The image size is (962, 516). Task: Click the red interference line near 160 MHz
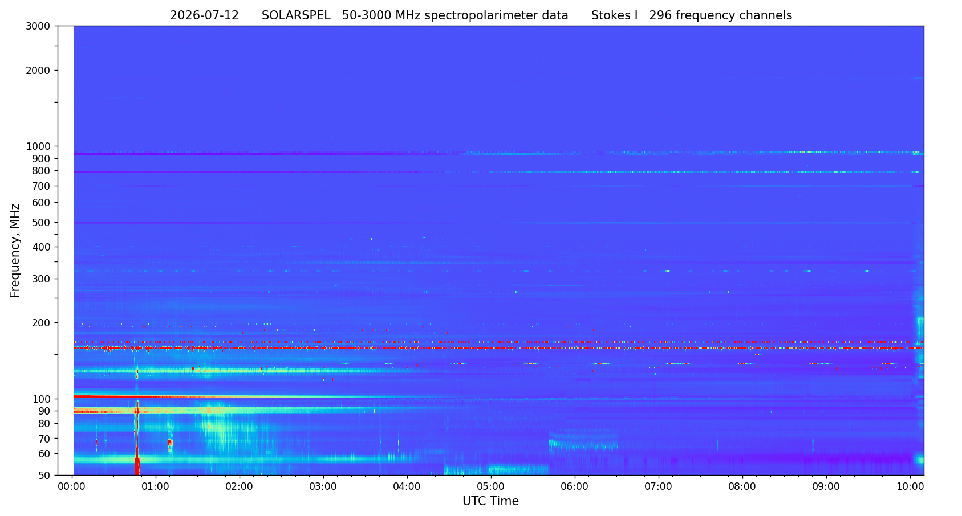pyautogui.click(x=498, y=348)
